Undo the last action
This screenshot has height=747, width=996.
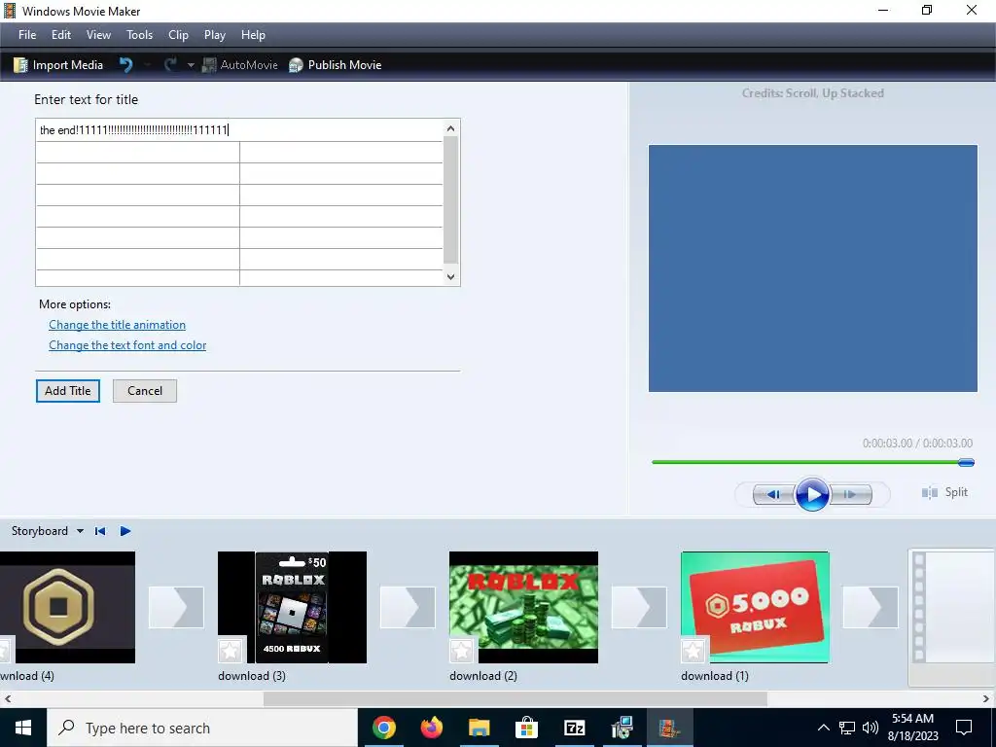[x=125, y=65]
